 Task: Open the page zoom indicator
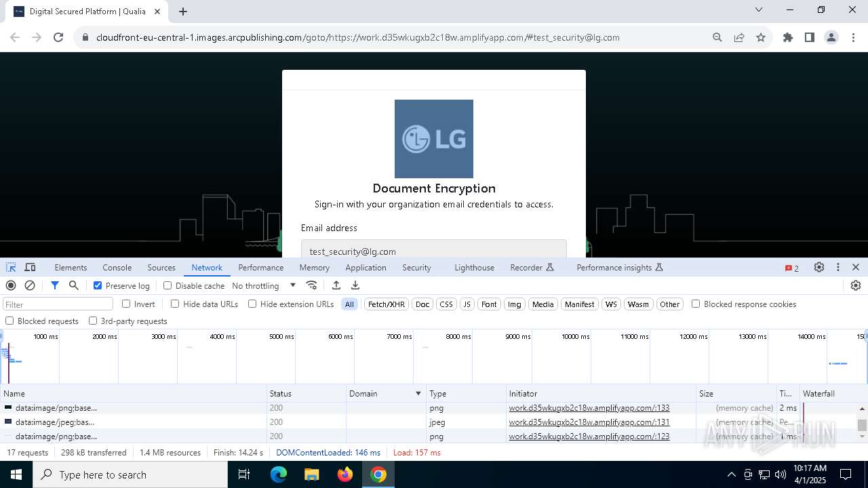[717, 38]
